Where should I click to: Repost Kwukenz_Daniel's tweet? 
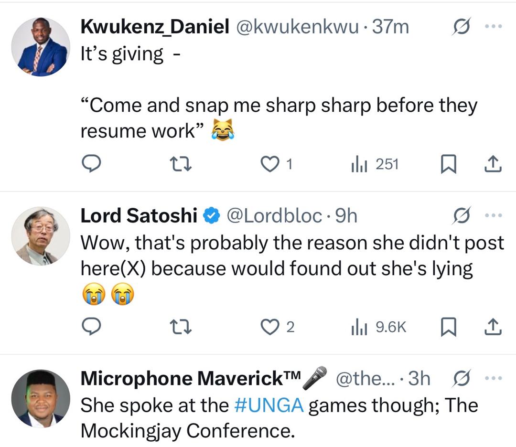181,164
